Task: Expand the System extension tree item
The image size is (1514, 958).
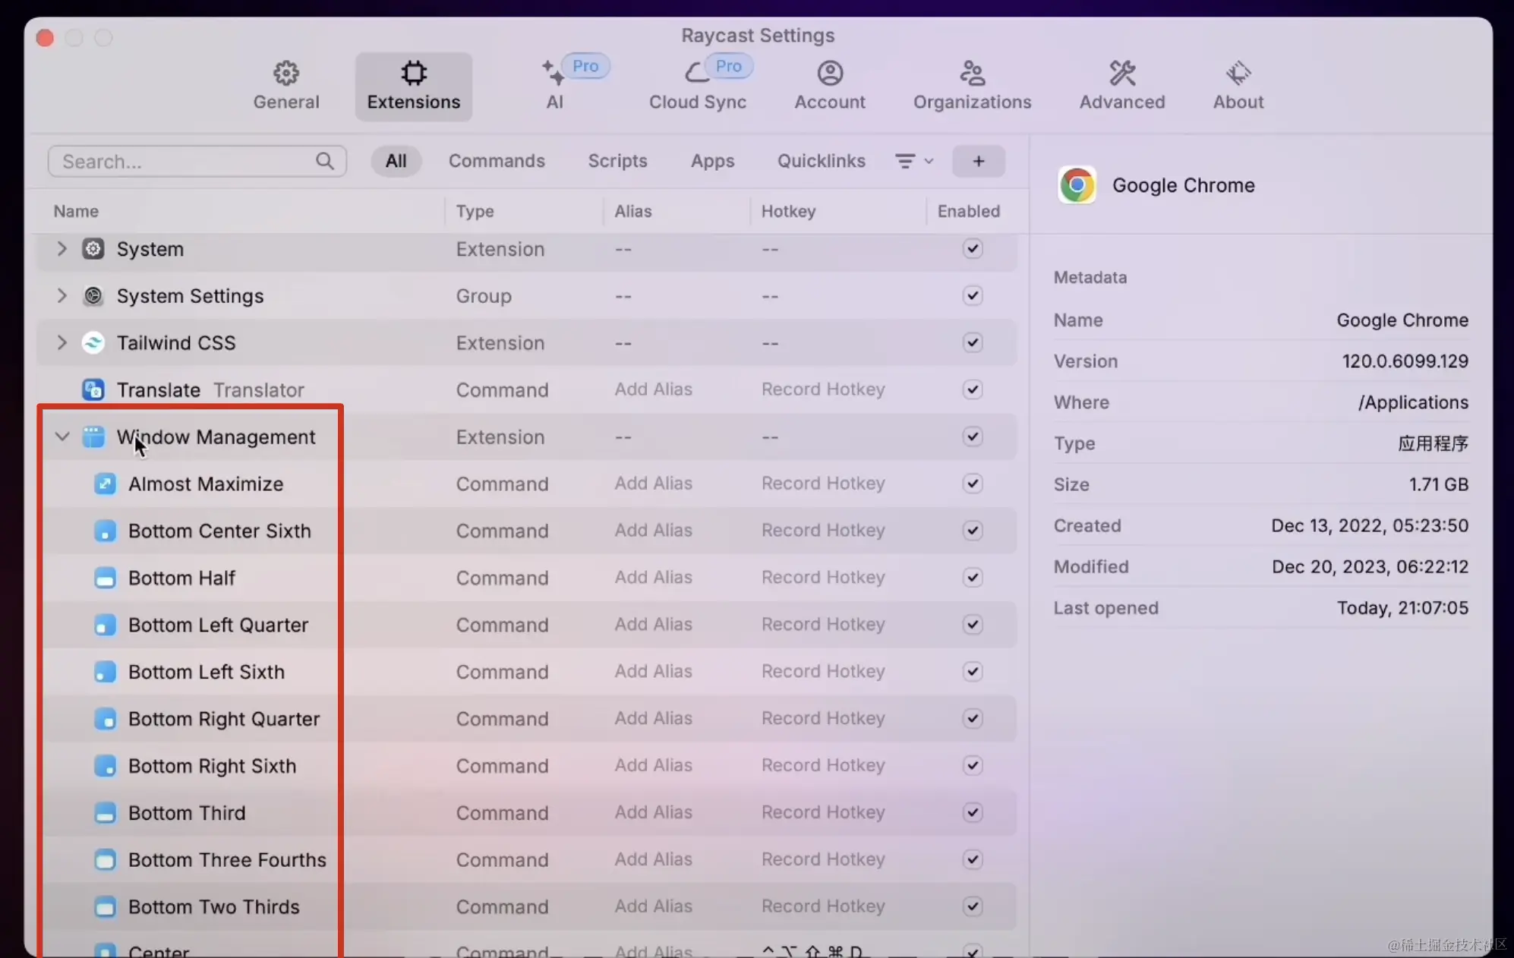Action: 62,248
